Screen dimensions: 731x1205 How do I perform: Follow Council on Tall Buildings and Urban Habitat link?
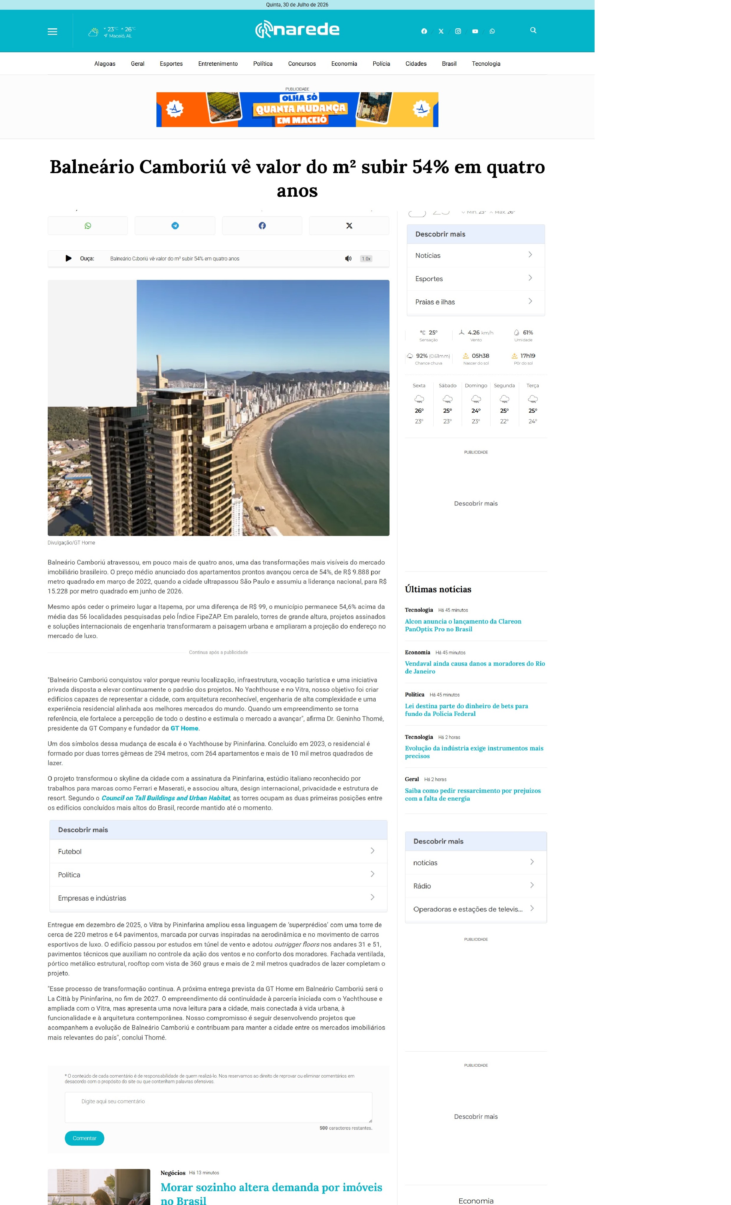point(166,798)
